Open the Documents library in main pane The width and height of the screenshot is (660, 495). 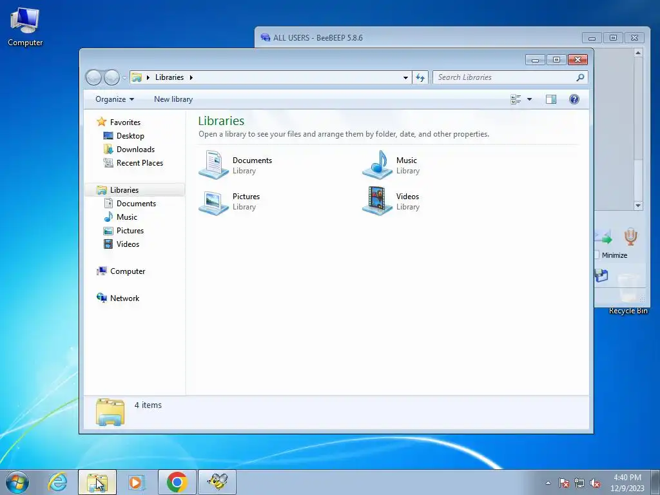[236, 165]
